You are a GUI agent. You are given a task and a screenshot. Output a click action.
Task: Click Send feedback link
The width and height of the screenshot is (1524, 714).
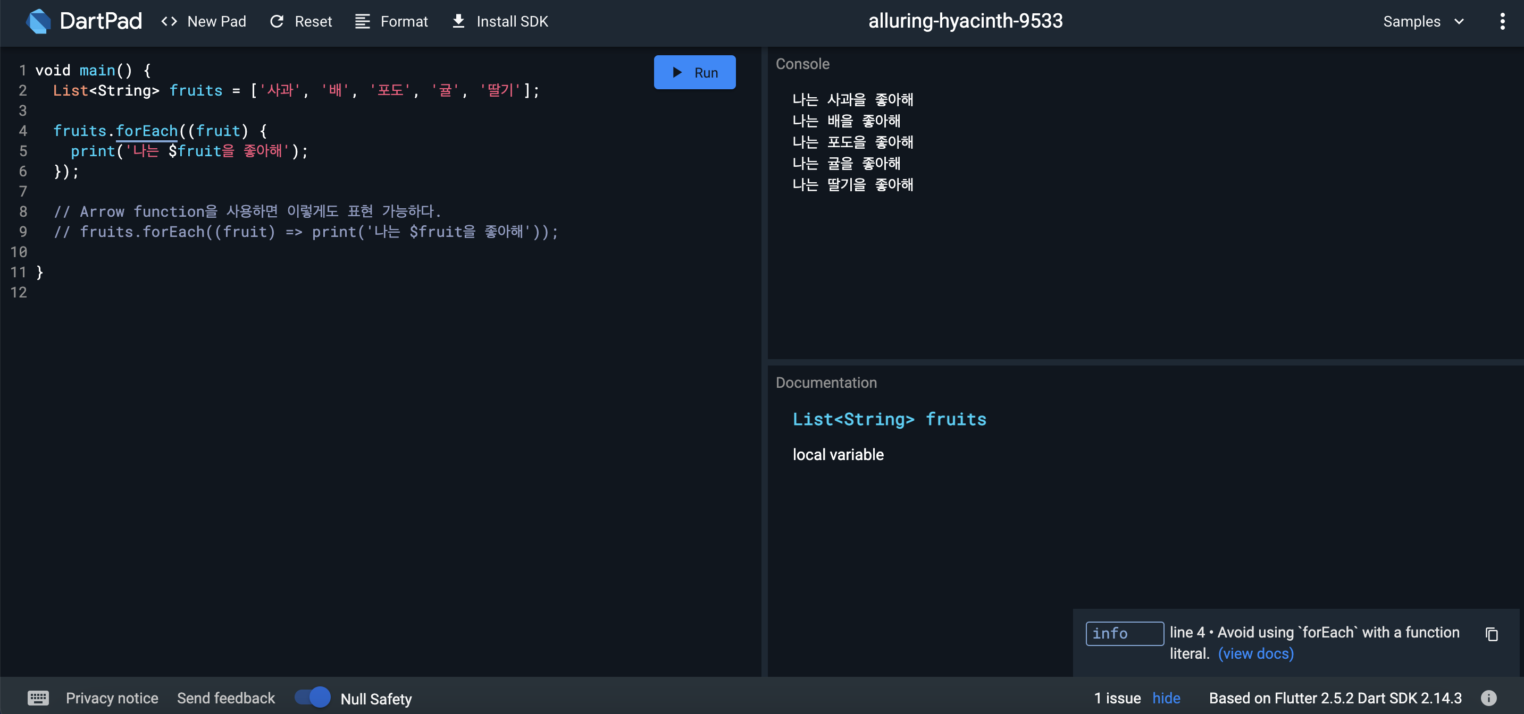pos(226,698)
